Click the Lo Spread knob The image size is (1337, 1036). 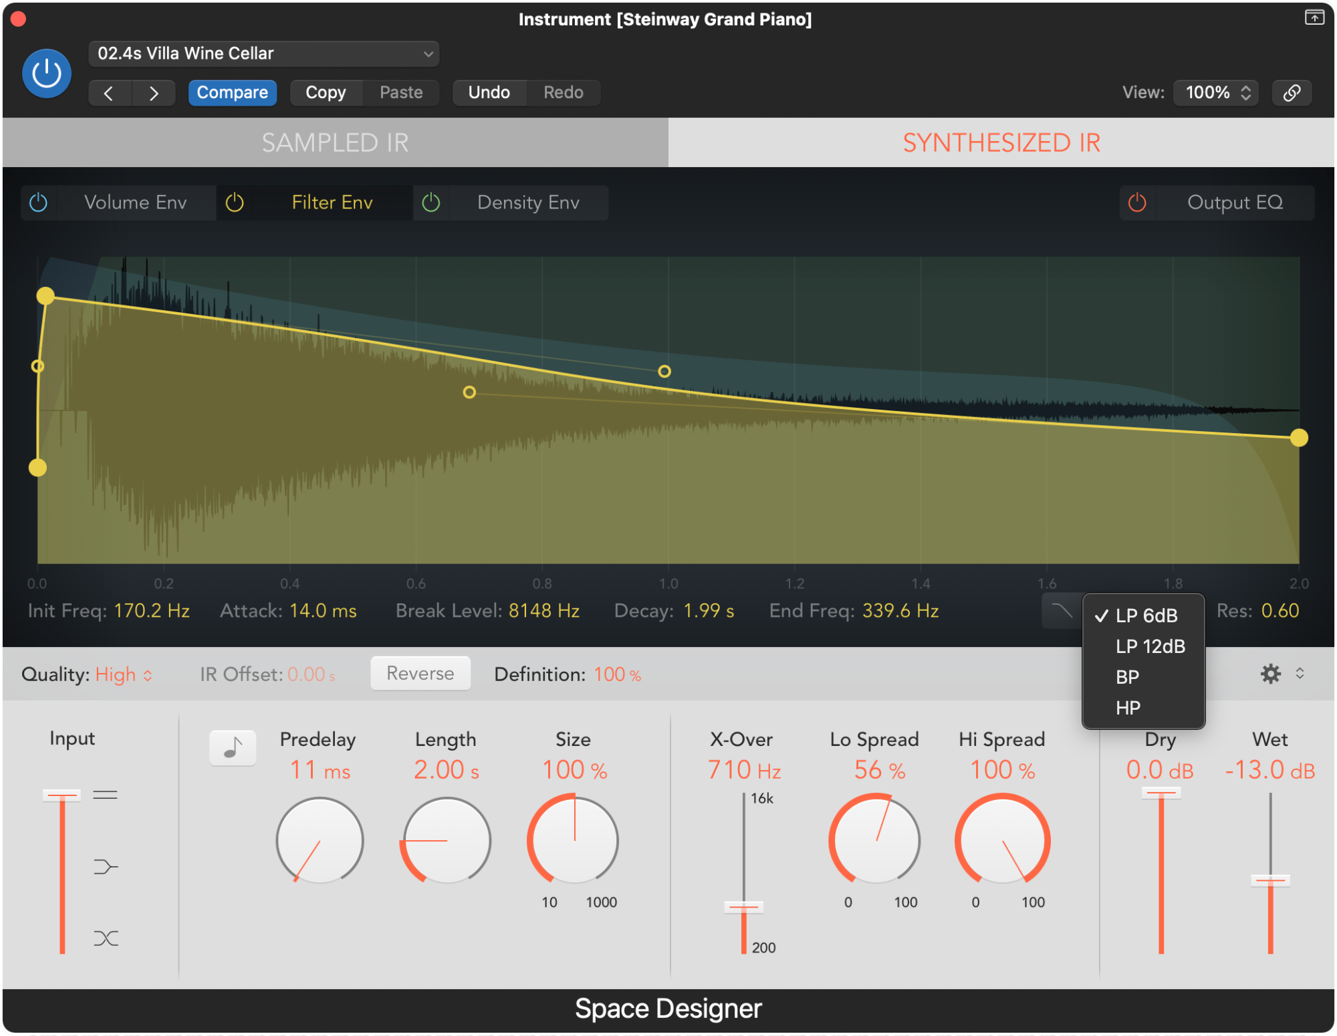point(874,840)
